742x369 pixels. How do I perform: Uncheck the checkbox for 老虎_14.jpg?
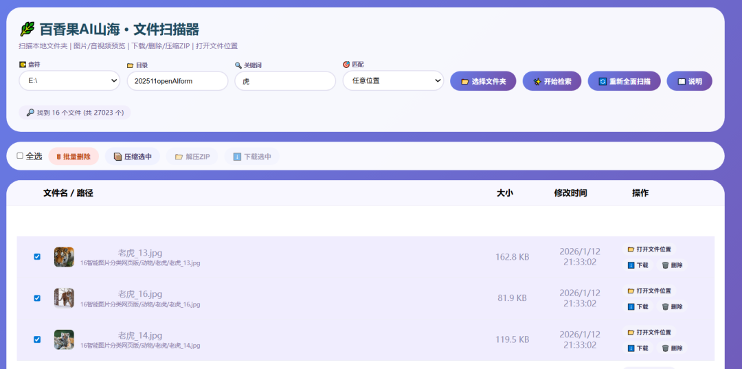coord(37,339)
